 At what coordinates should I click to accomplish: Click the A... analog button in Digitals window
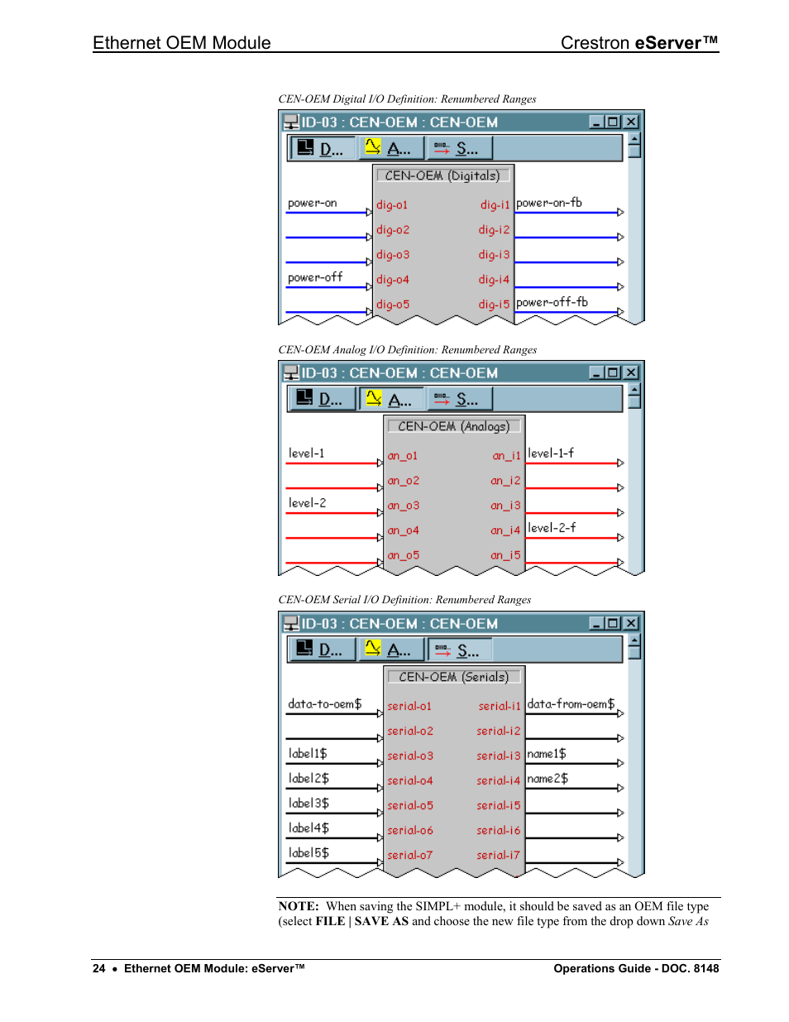(391, 148)
